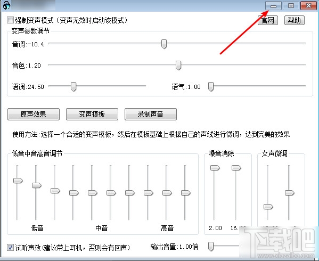
Task: Click the 变声参数调节 group title
Action: 30,31
